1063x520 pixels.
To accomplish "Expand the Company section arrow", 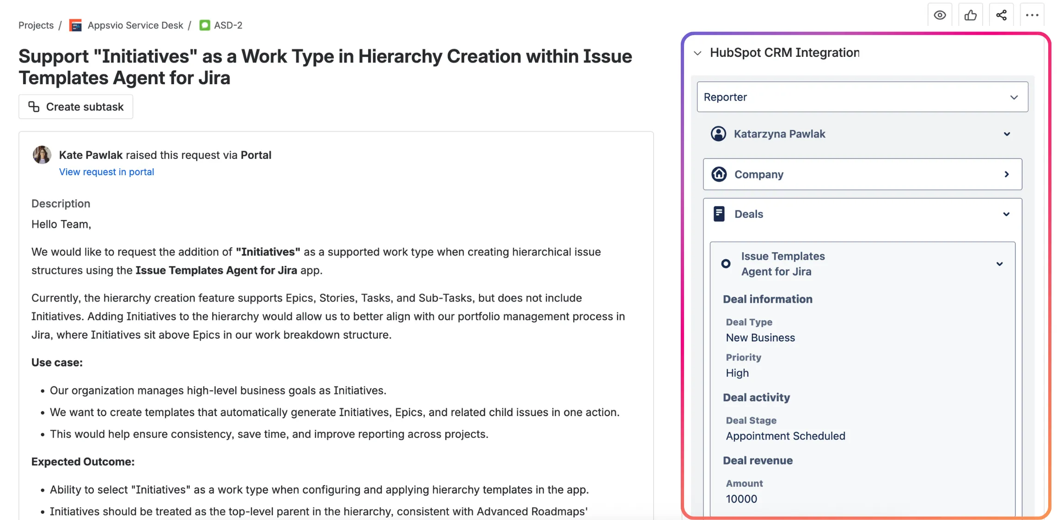I will point(1006,174).
